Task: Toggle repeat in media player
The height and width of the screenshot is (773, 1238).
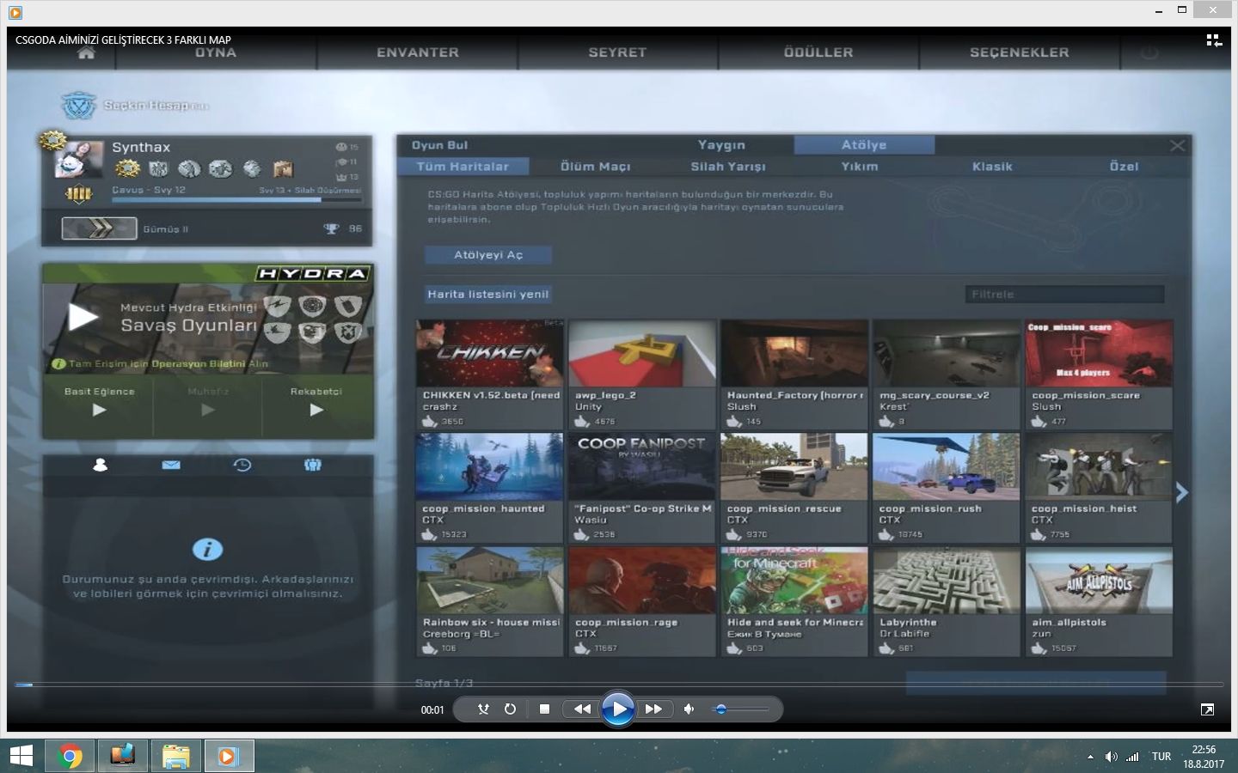Action: [x=510, y=709]
